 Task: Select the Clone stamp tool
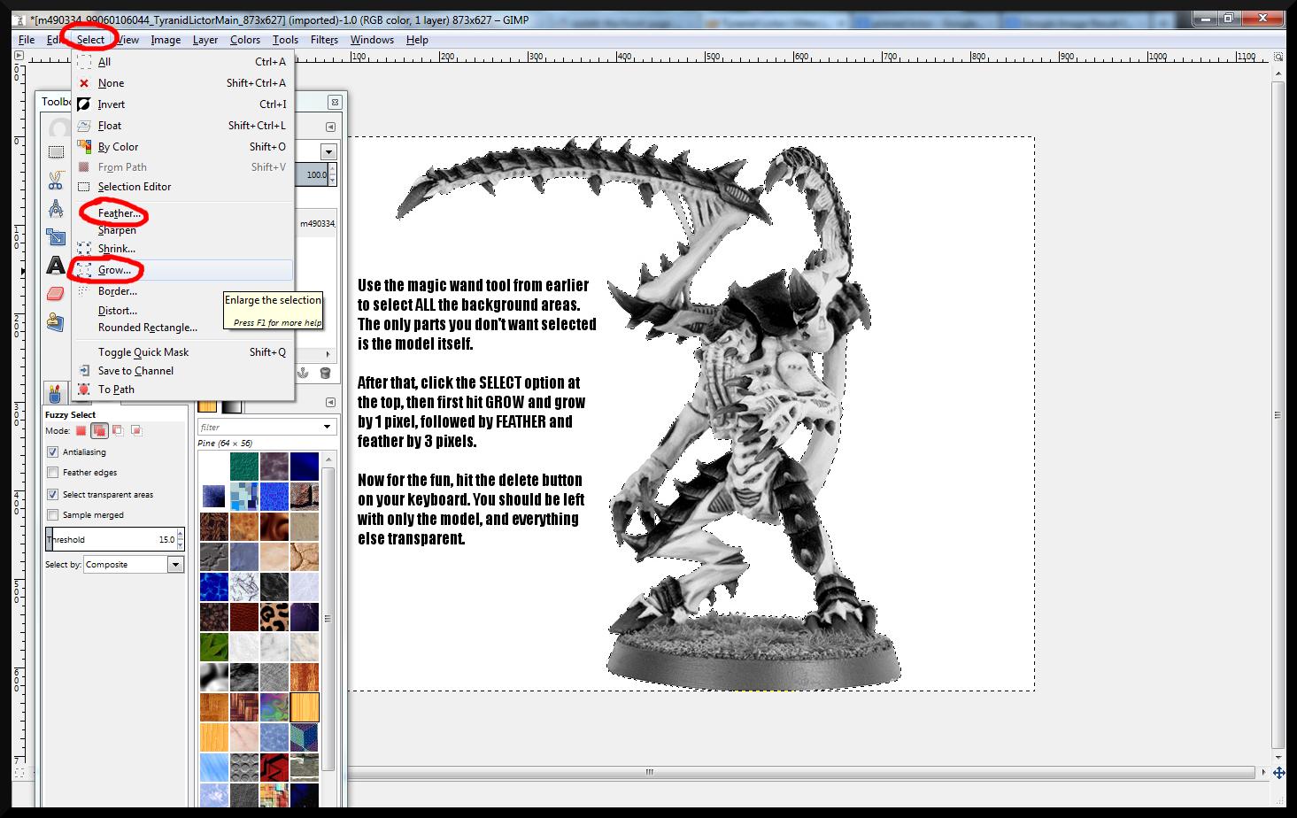(56, 321)
